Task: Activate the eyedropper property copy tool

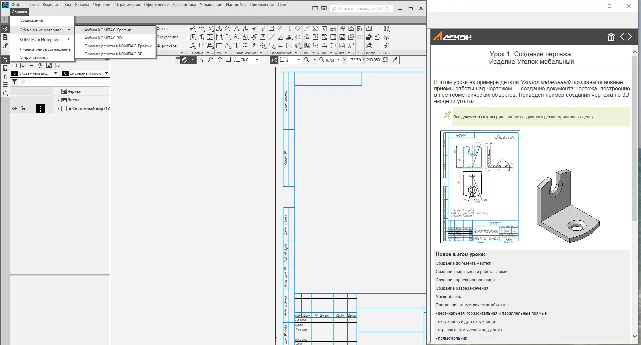Action: [395, 60]
